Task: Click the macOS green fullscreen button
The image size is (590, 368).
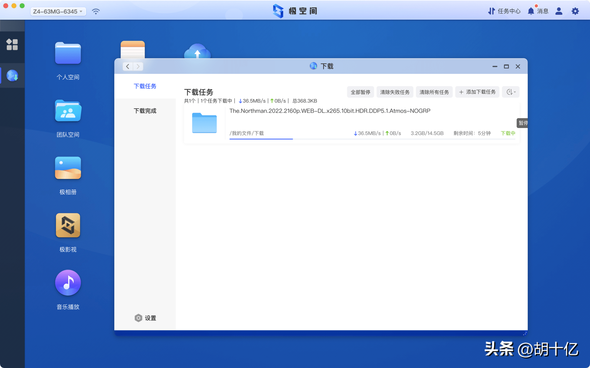Action: pos(22,6)
